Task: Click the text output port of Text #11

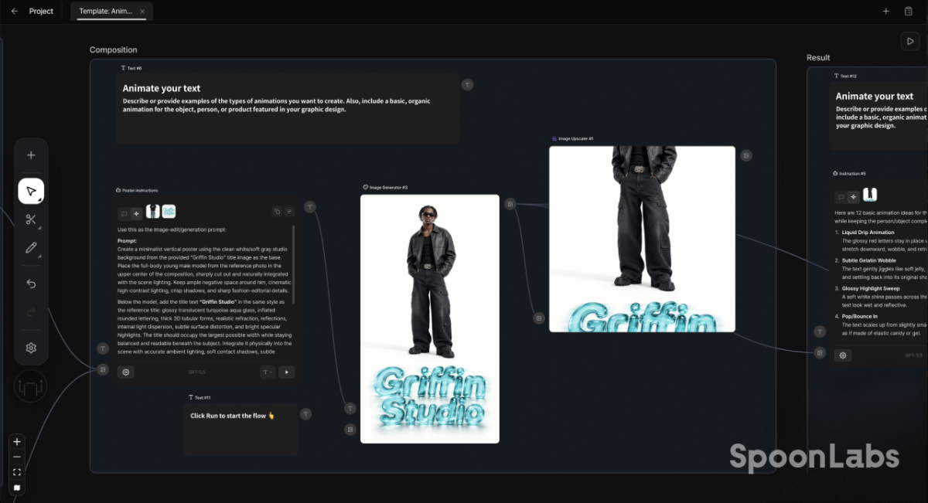Action: coord(305,414)
